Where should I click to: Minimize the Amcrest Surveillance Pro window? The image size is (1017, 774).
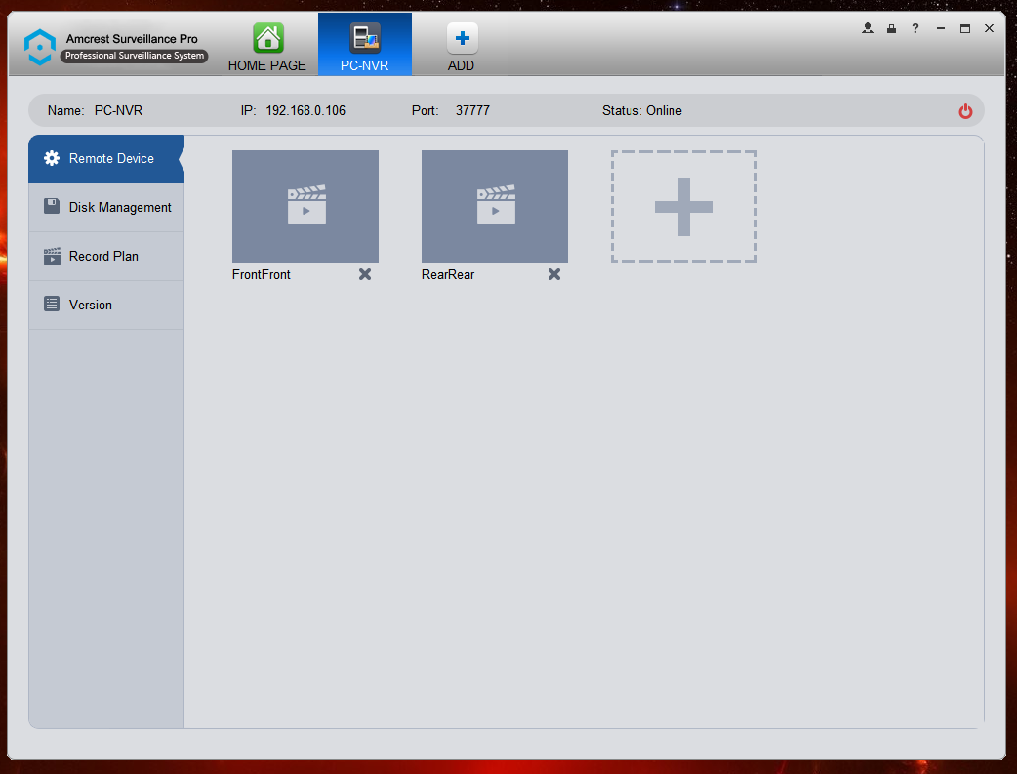[941, 28]
